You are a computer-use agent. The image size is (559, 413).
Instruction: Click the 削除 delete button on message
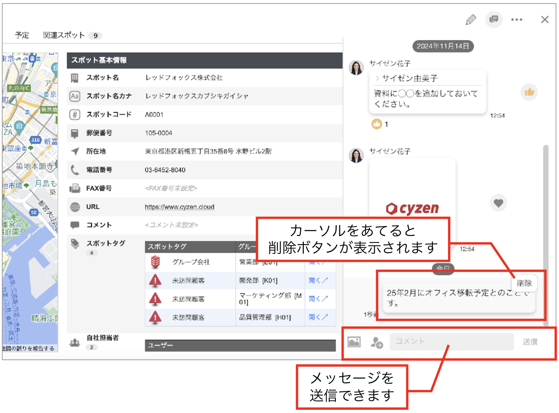[x=524, y=283]
